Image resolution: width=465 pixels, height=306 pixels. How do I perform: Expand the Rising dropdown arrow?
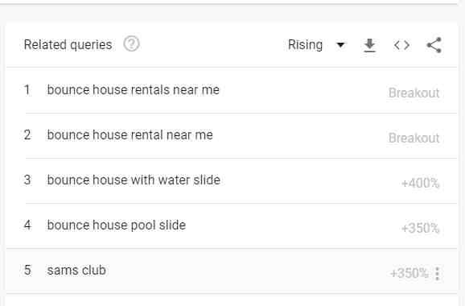pyautogui.click(x=341, y=45)
